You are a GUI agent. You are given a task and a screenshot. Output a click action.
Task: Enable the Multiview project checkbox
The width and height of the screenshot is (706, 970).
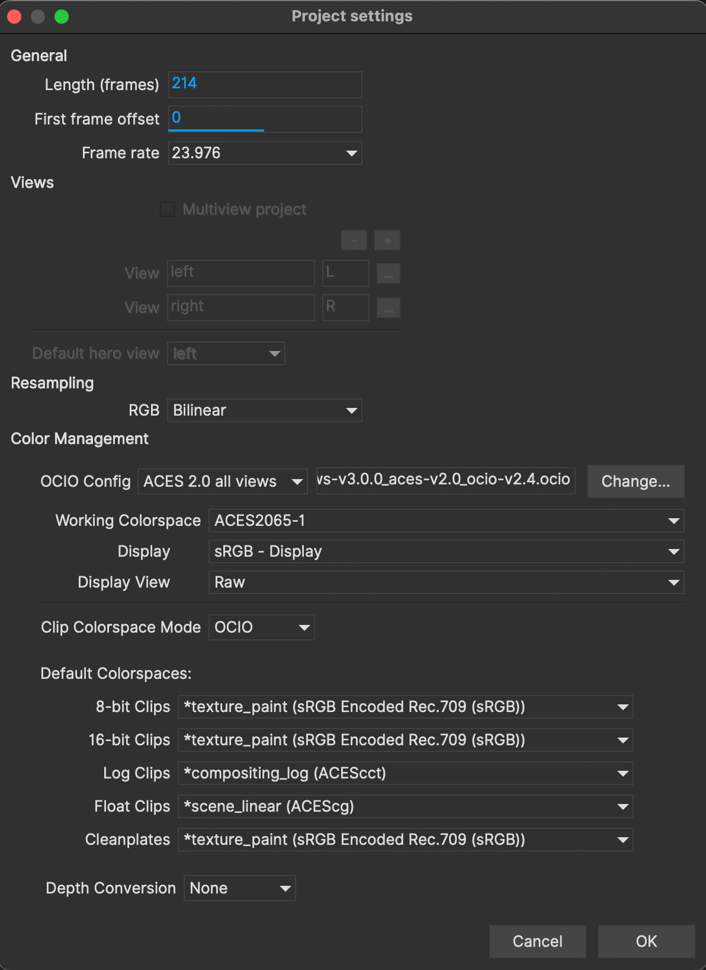(167, 209)
